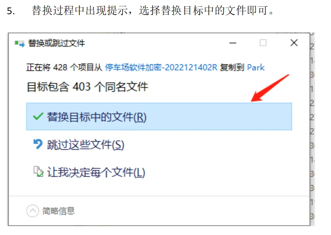This screenshot has width=331, height=235.
Task: Click the background window strip at right edge
Action: [312, 129]
